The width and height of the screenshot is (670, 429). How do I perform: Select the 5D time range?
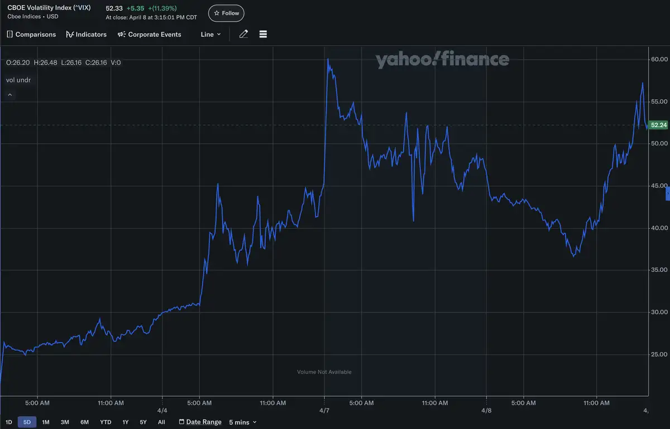pyautogui.click(x=27, y=422)
